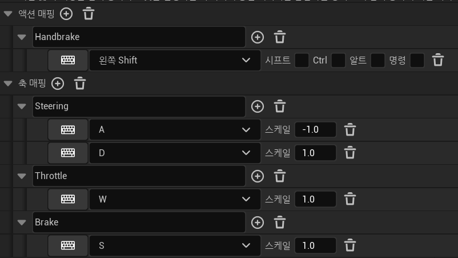The image size is (458, 258).
Task: Edit the Brake mapping name field
Action: 139,223
